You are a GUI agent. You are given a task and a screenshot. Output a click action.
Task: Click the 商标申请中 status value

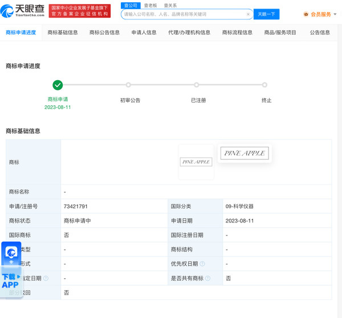pos(77,221)
